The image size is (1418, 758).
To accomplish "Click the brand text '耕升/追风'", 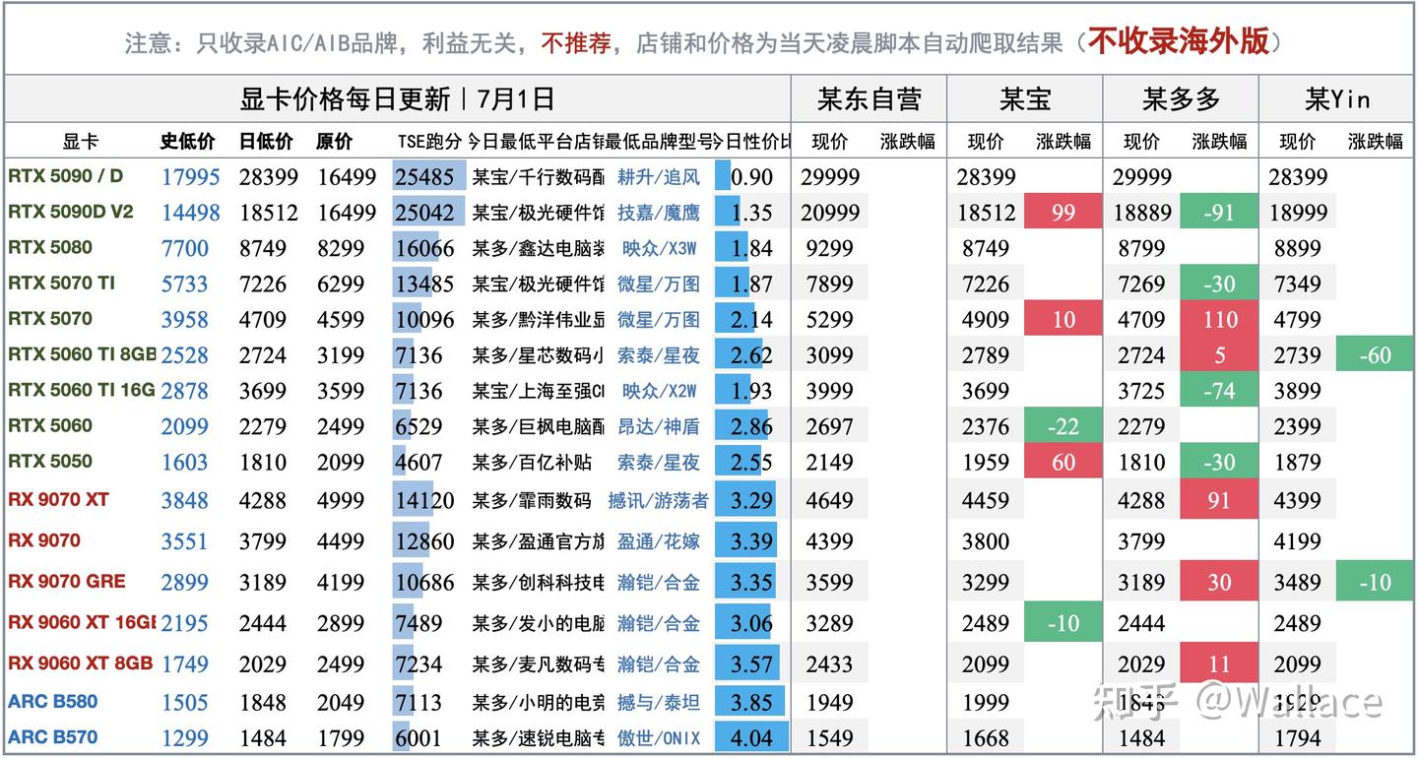I will pyautogui.click(x=659, y=177).
